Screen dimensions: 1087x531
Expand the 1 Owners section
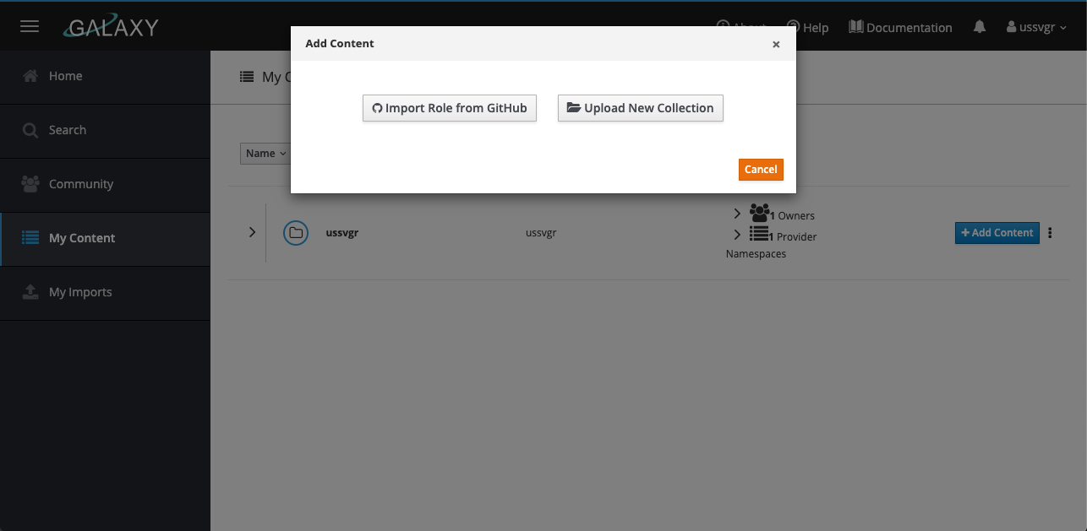[737, 214]
